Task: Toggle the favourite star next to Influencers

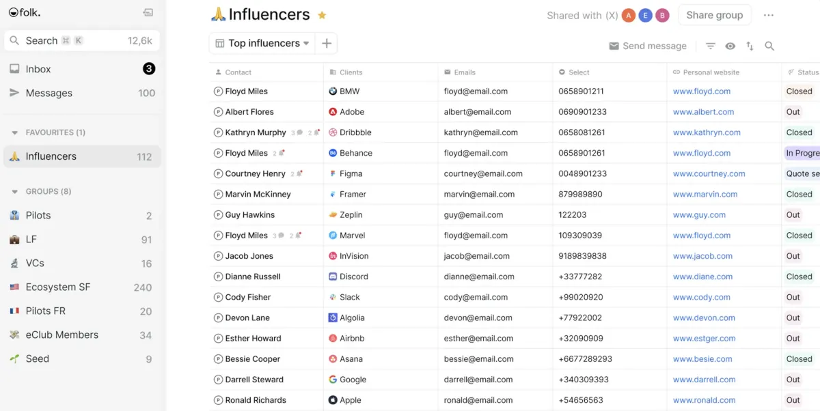Action: [322, 15]
